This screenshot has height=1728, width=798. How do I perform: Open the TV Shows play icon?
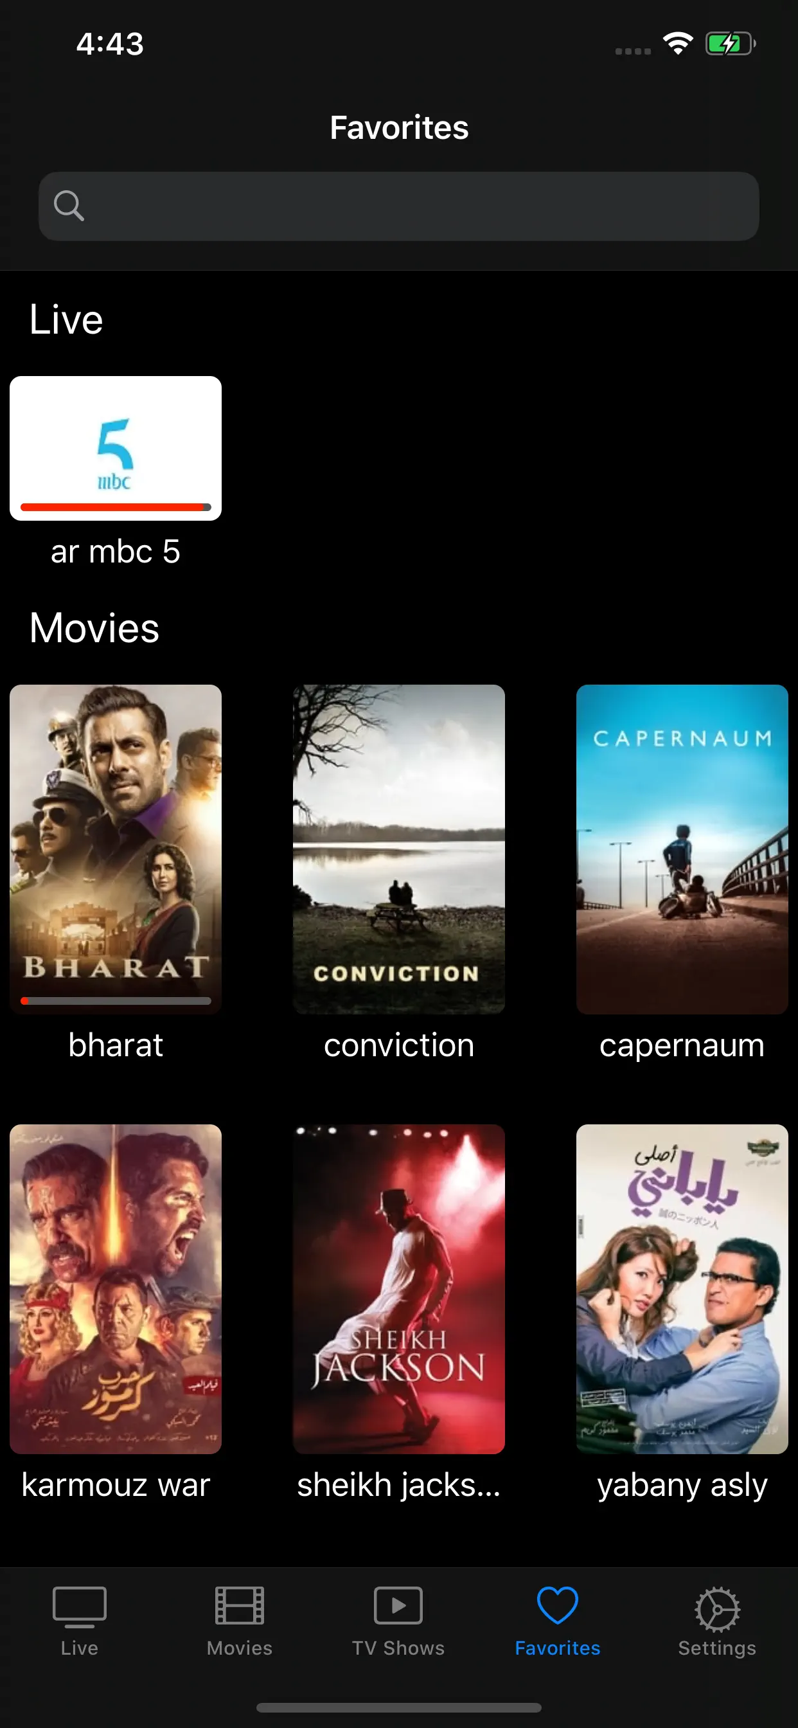click(x=398, y=1605)
